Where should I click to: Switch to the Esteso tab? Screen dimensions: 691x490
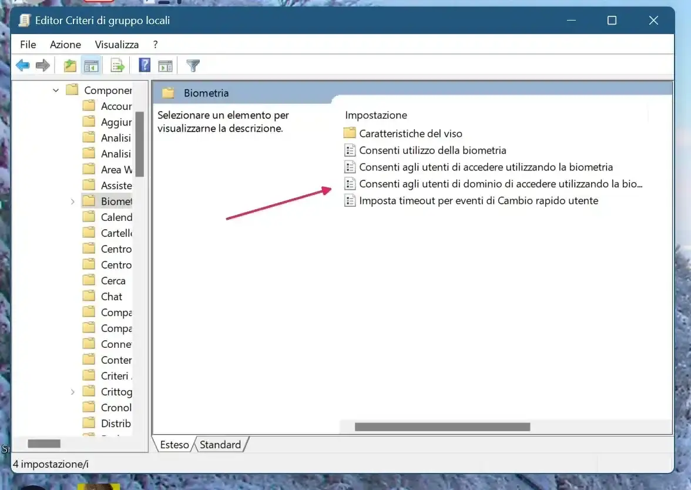click(175, 445)
